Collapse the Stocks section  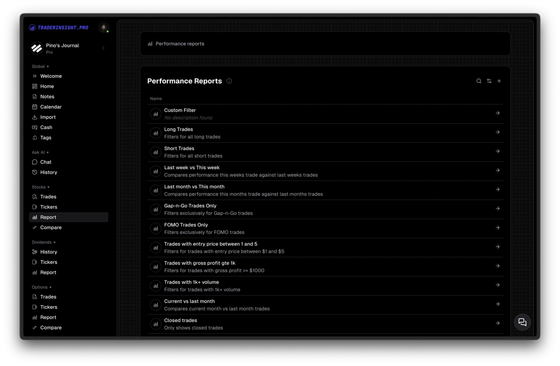click(41, 187)
